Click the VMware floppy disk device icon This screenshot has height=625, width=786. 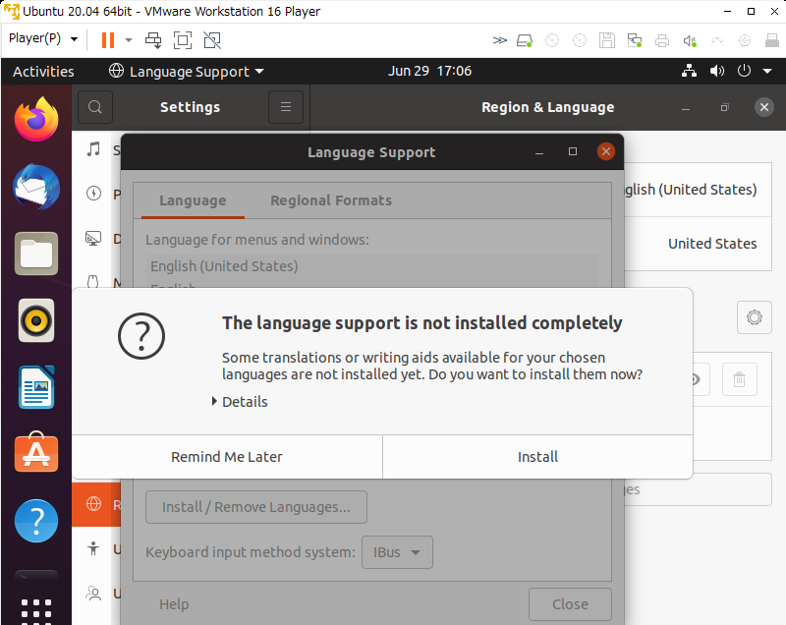(x=607, y=40)
